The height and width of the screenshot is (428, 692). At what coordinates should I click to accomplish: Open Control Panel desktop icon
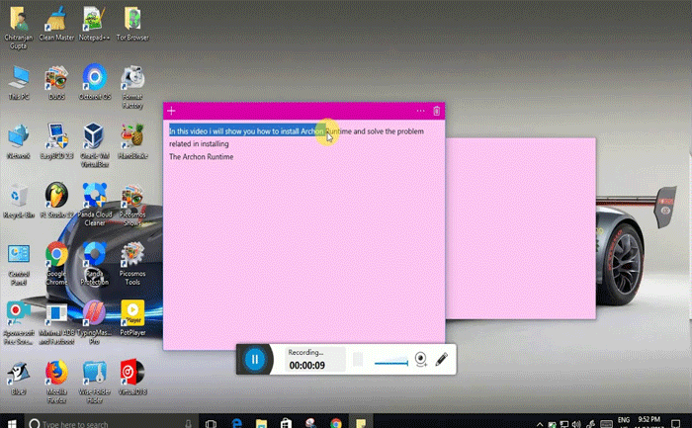19,265
